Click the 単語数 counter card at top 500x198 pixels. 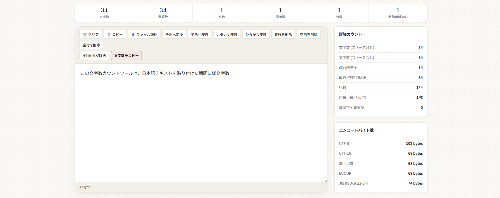coord(163,13)
